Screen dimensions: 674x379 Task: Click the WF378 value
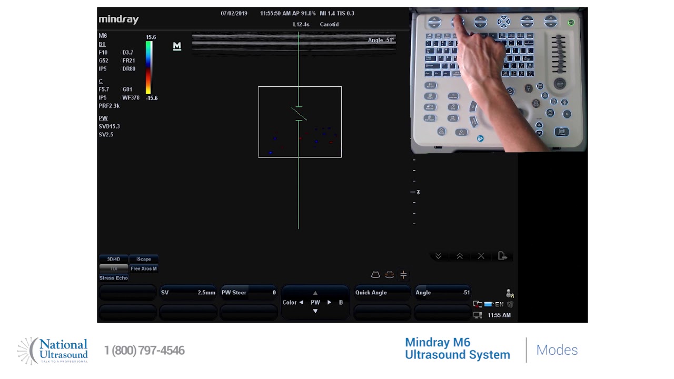pos(131,98)
